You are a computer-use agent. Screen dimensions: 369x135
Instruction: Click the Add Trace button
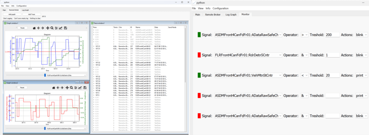[32, 14]
